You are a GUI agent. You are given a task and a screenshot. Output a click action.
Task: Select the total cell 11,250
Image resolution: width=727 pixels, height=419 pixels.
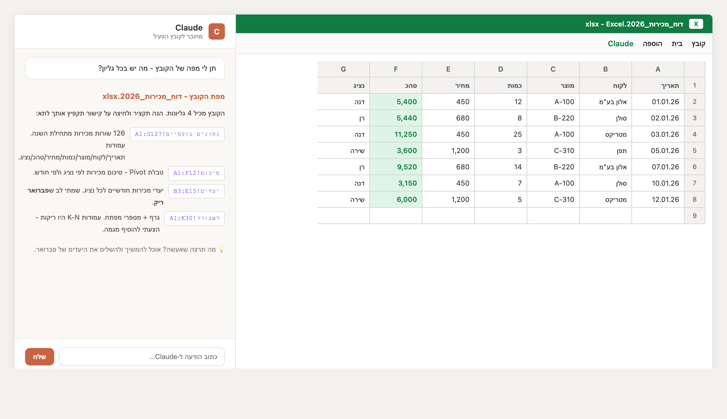tap(396, 134)
